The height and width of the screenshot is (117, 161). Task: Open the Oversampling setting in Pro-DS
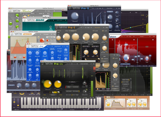[x=56, y=97]
